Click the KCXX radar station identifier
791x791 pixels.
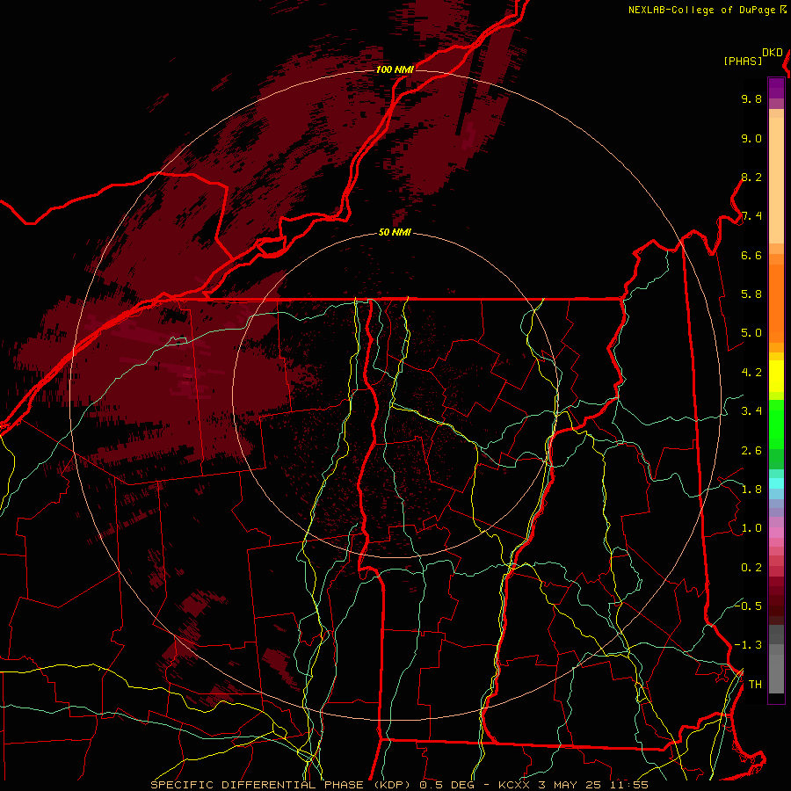[x=514, y=785]
